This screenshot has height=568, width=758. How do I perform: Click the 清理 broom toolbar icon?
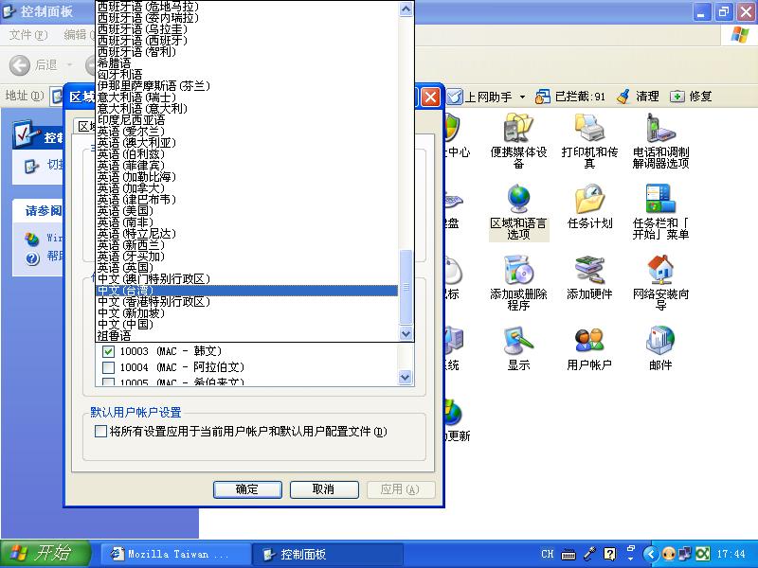pyautogui.click(x=623, y=97)
